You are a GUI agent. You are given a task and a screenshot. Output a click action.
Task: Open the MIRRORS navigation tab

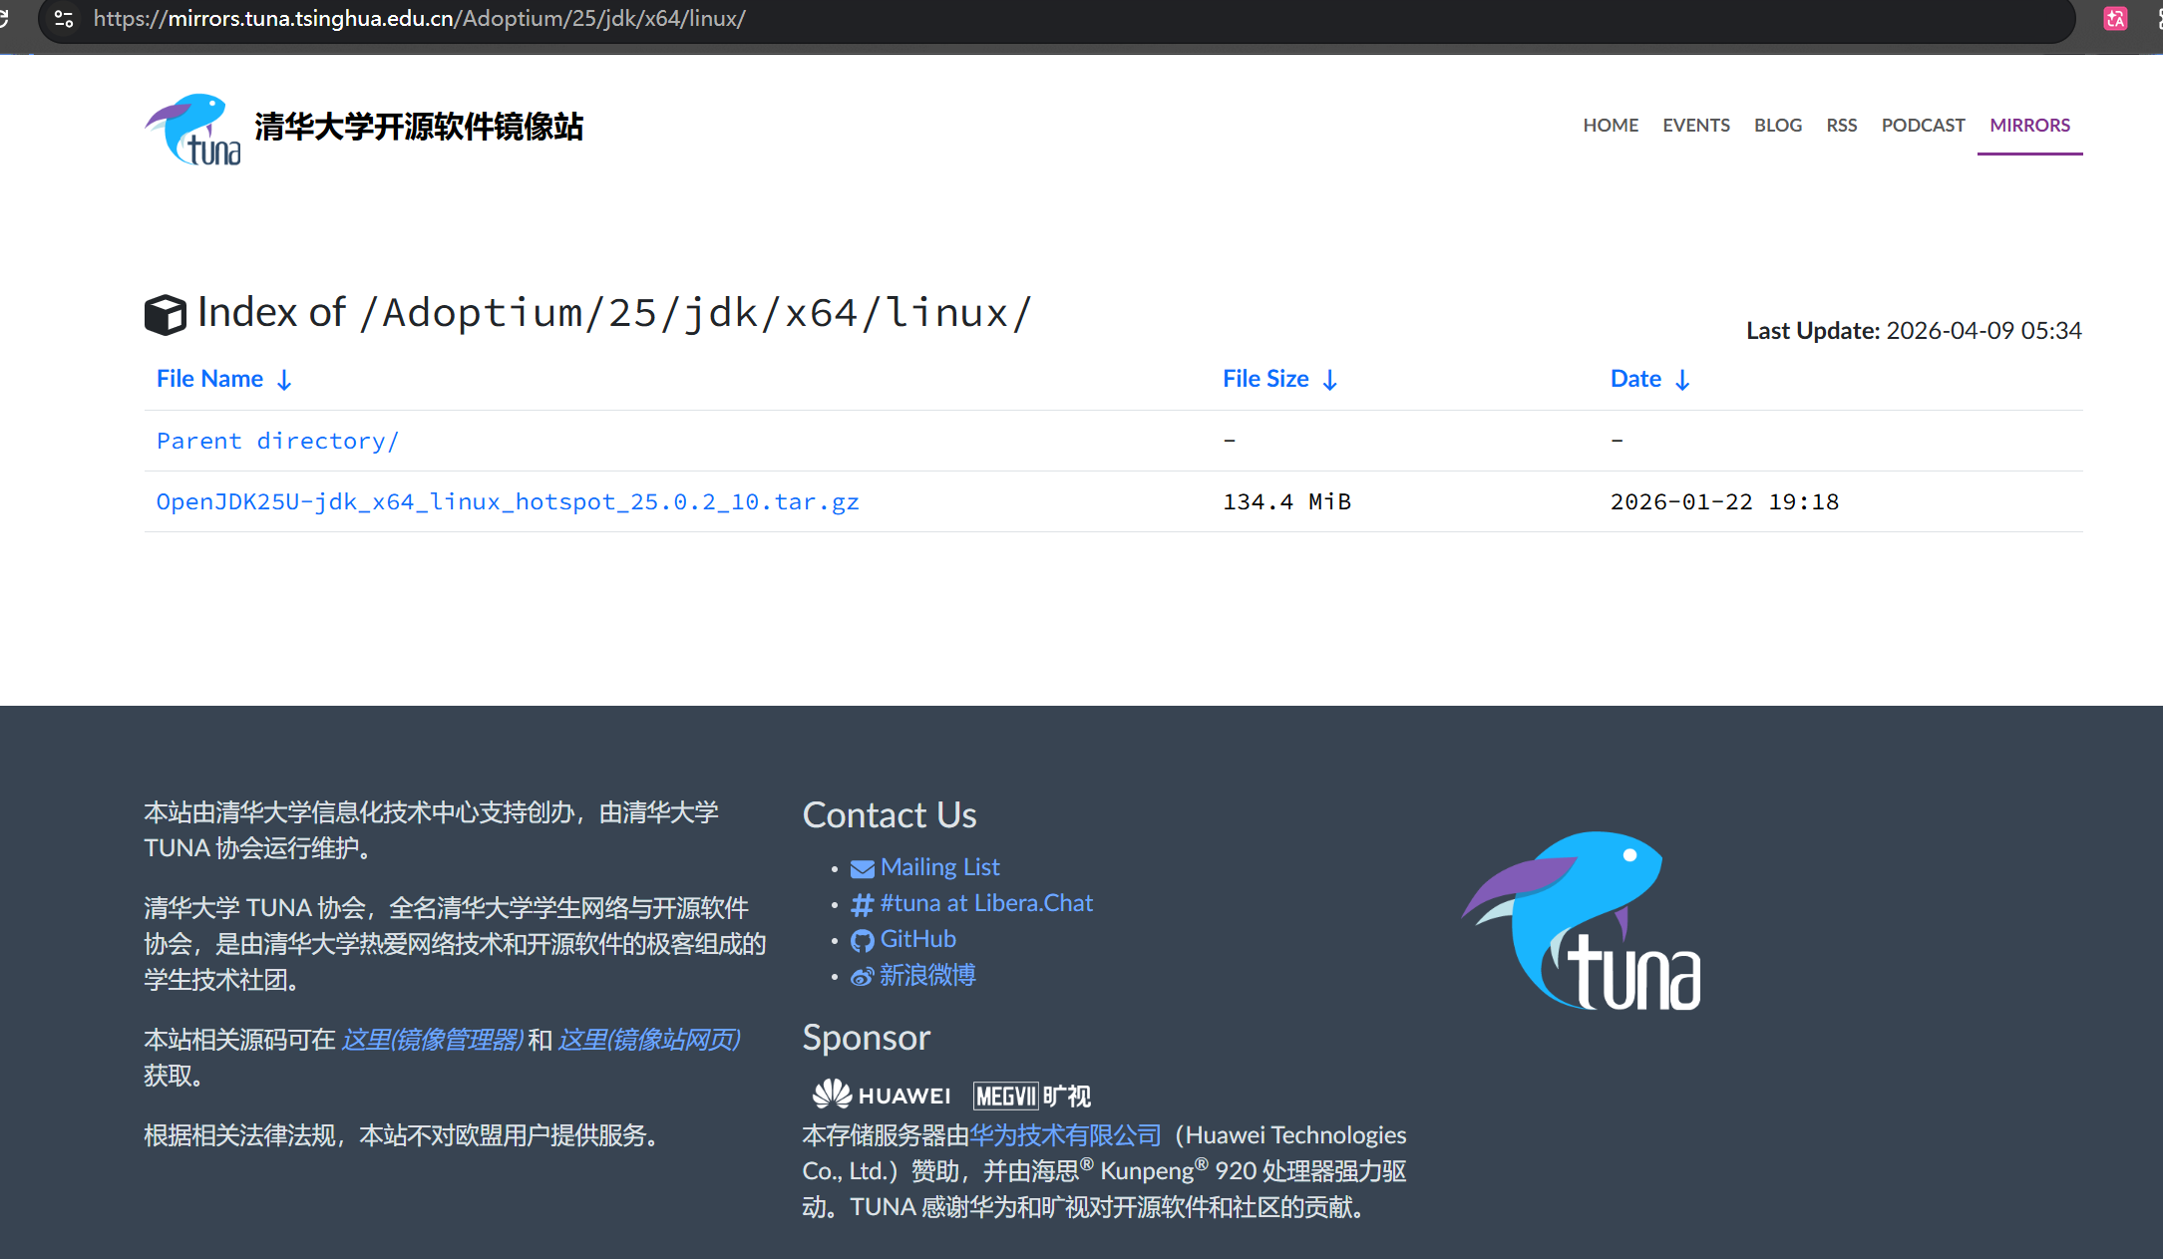tap(2029, 126)
